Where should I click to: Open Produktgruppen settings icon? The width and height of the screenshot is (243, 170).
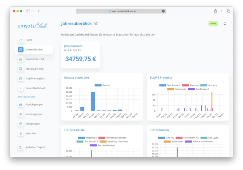pyautogui.click(x=21, y=105)
